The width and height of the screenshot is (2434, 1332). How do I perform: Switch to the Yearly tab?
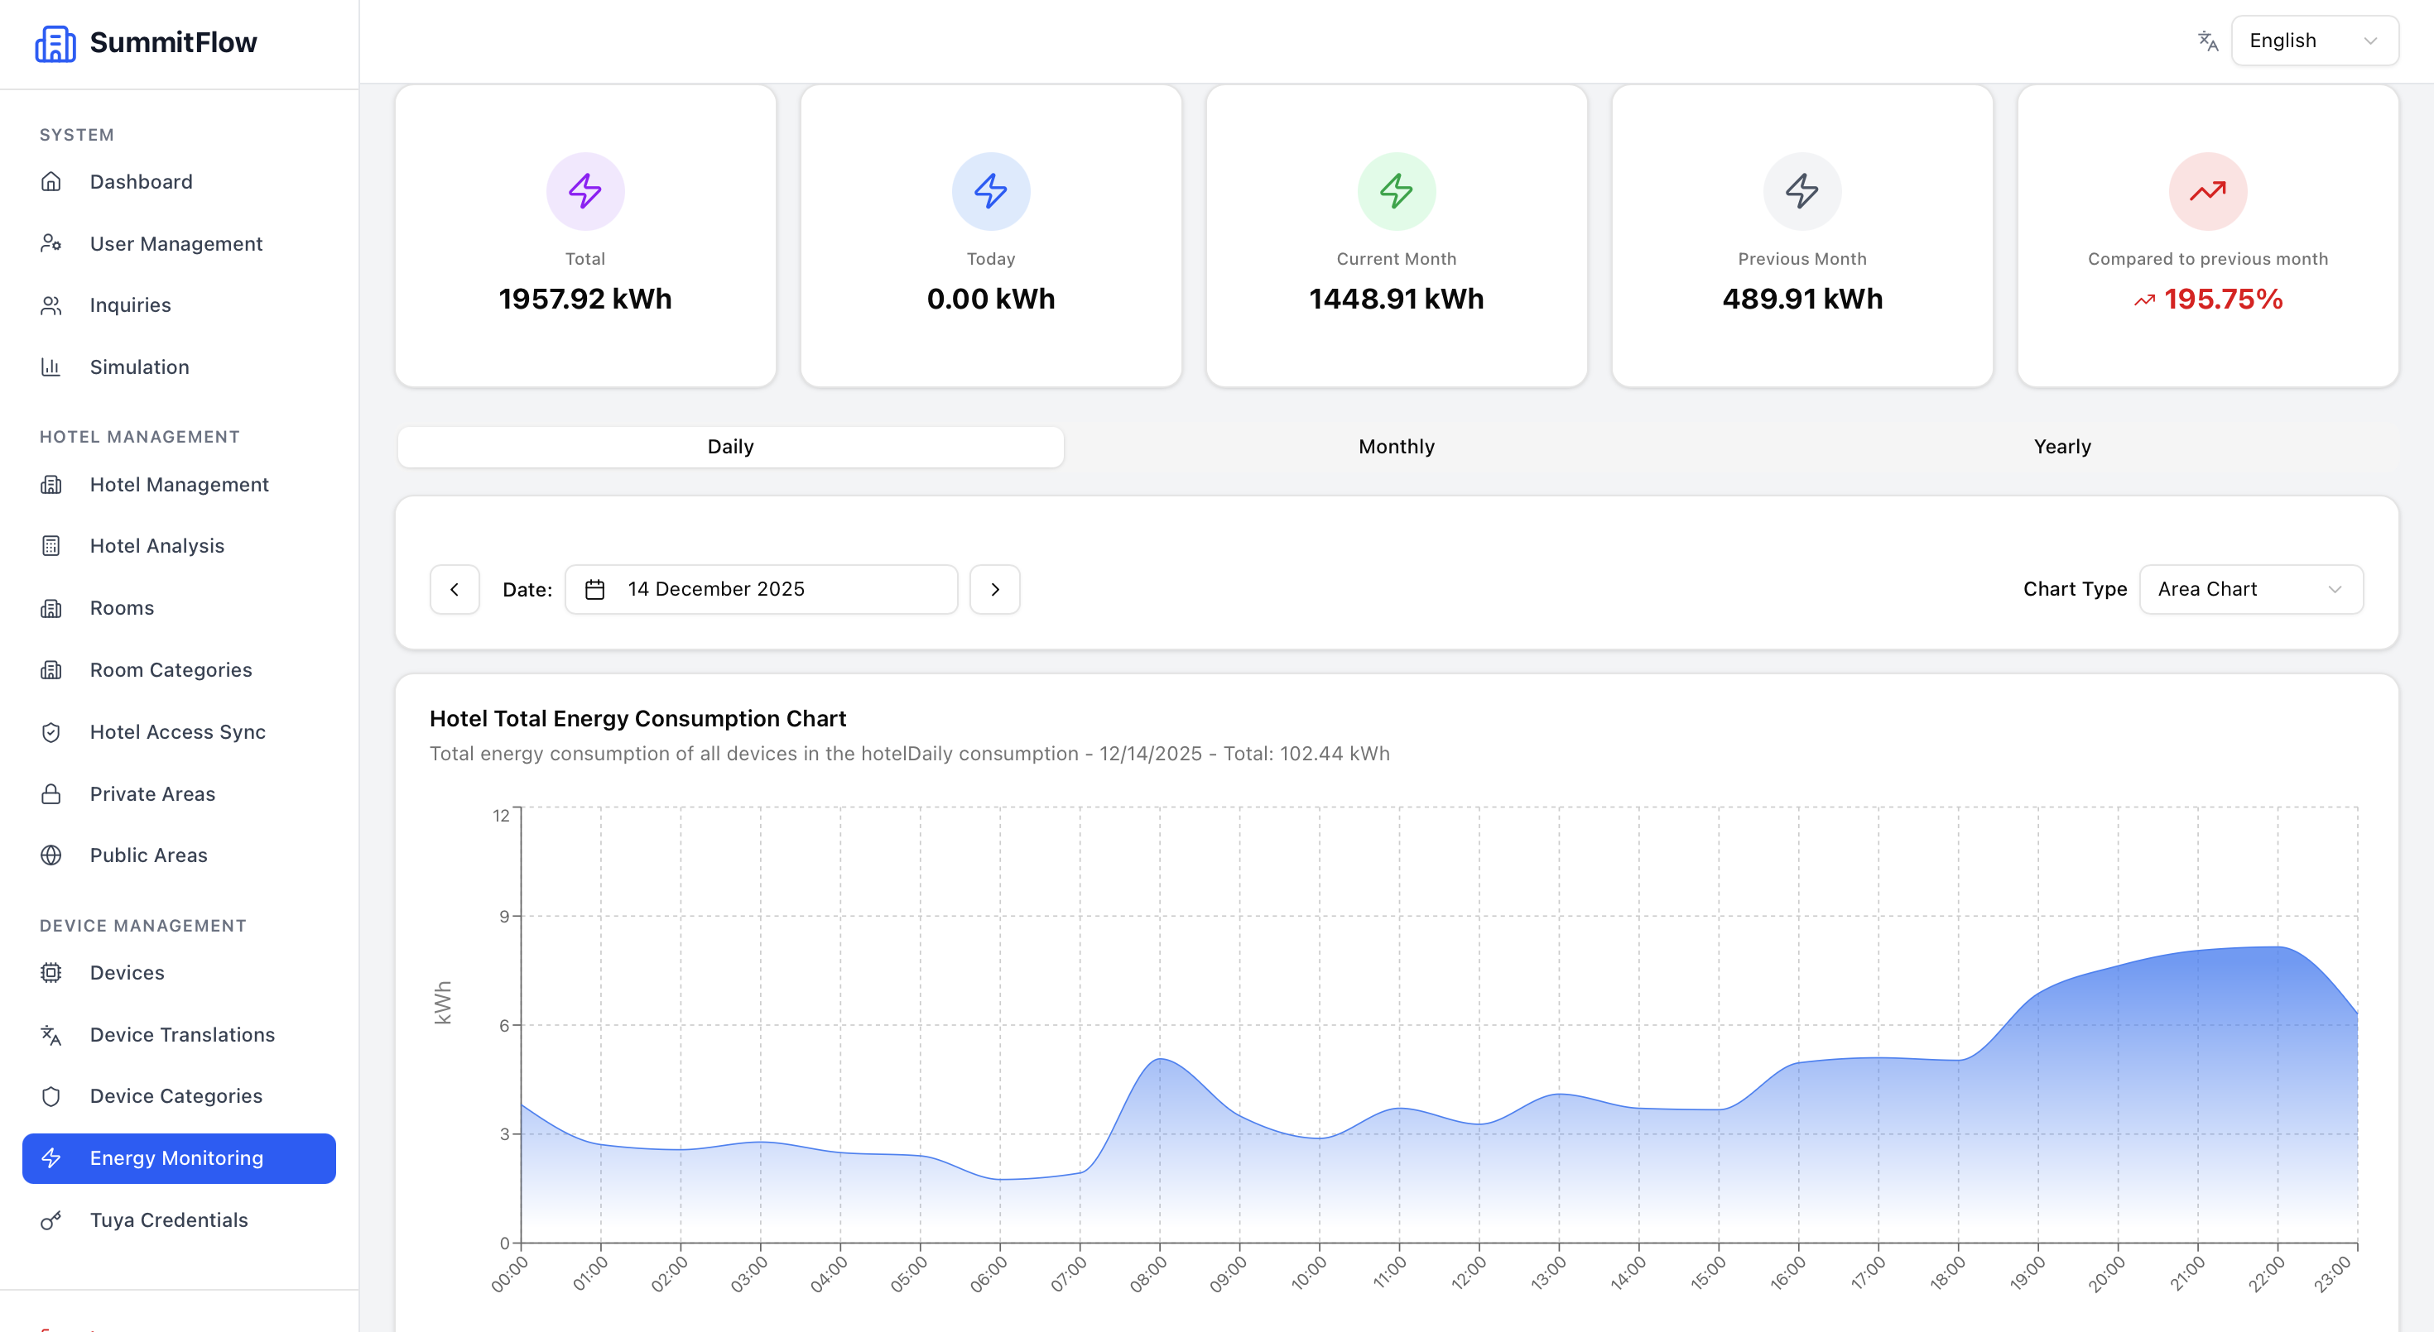pyautogui.click(x=2061, y=447)
